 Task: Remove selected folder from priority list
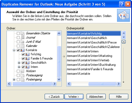[124, 42]
